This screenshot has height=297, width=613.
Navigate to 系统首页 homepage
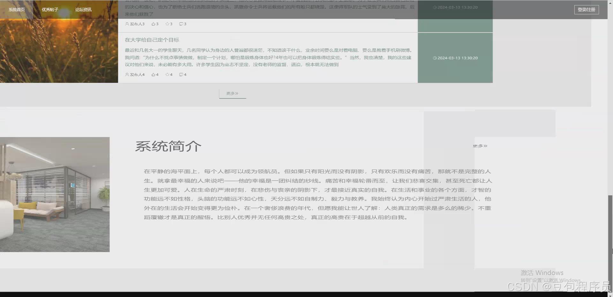click(x=17, y=10)
